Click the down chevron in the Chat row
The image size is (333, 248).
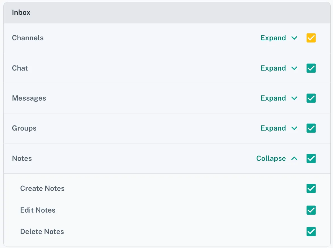tap(294, 68)
